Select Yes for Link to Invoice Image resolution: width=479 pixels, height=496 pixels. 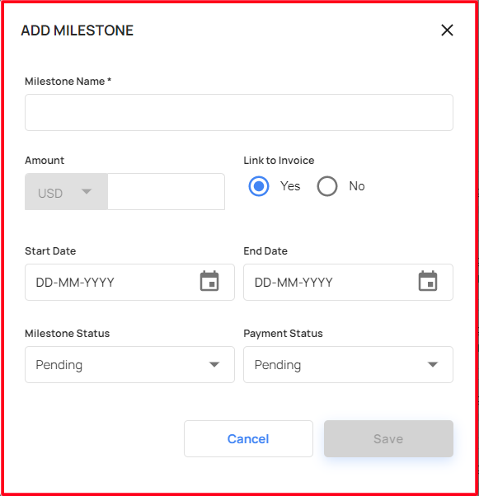[259, 186]
